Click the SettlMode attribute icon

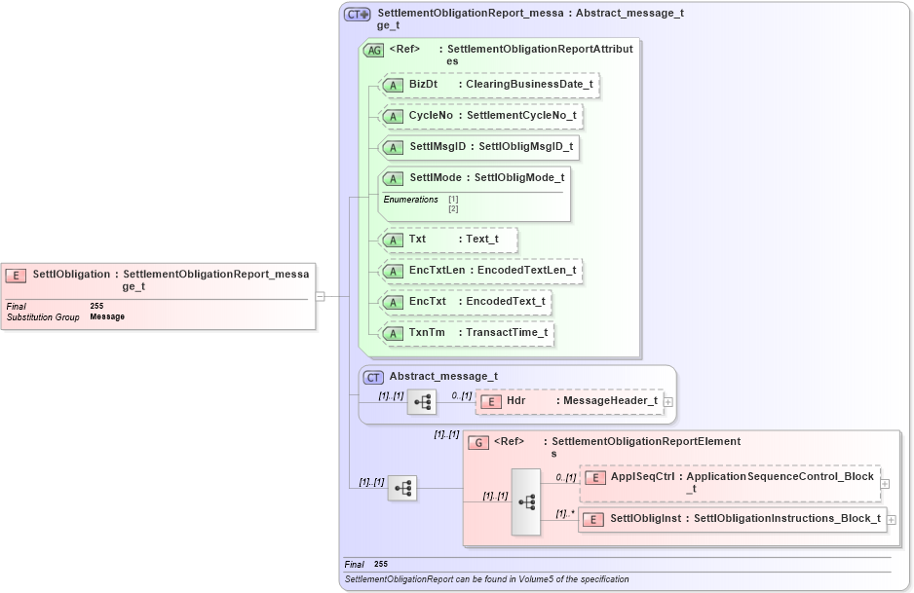coord(394,178)
